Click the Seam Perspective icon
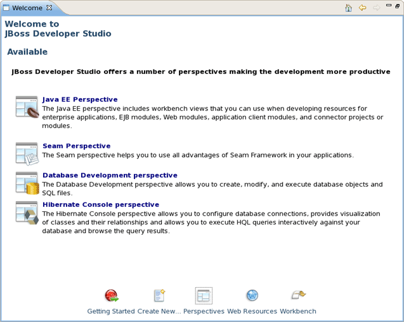 (x=27, y=153)
